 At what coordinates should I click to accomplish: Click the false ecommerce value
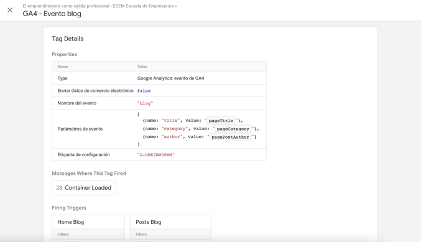144,91
